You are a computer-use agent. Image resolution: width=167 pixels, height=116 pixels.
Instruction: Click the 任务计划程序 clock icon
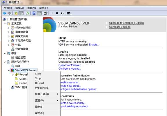pos(12,28)
